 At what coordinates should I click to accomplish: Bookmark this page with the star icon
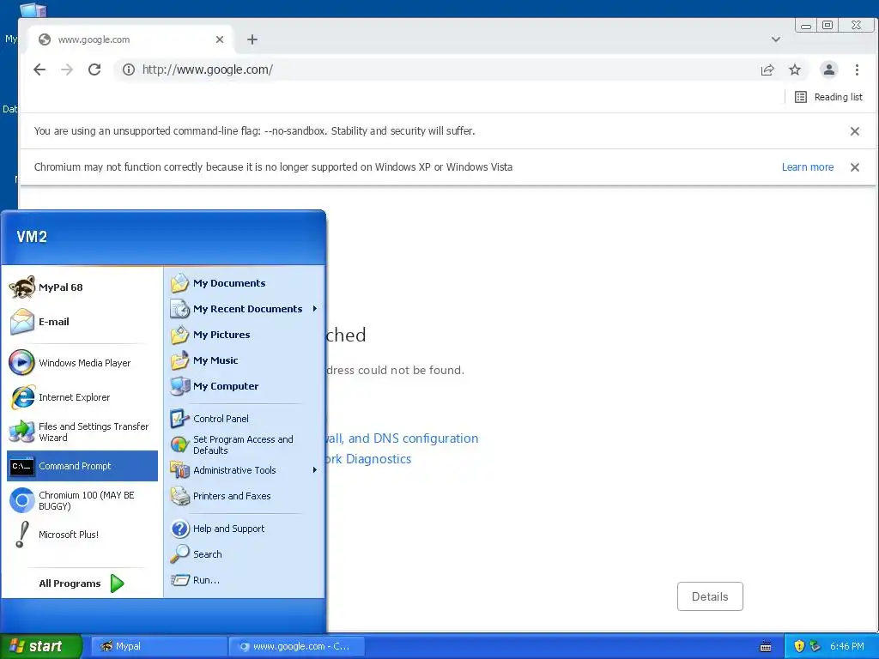[x=794, y=70]
